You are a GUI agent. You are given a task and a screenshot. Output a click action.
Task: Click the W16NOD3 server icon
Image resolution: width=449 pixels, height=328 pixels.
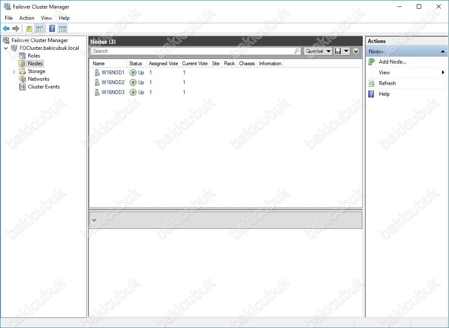[97, 92]
